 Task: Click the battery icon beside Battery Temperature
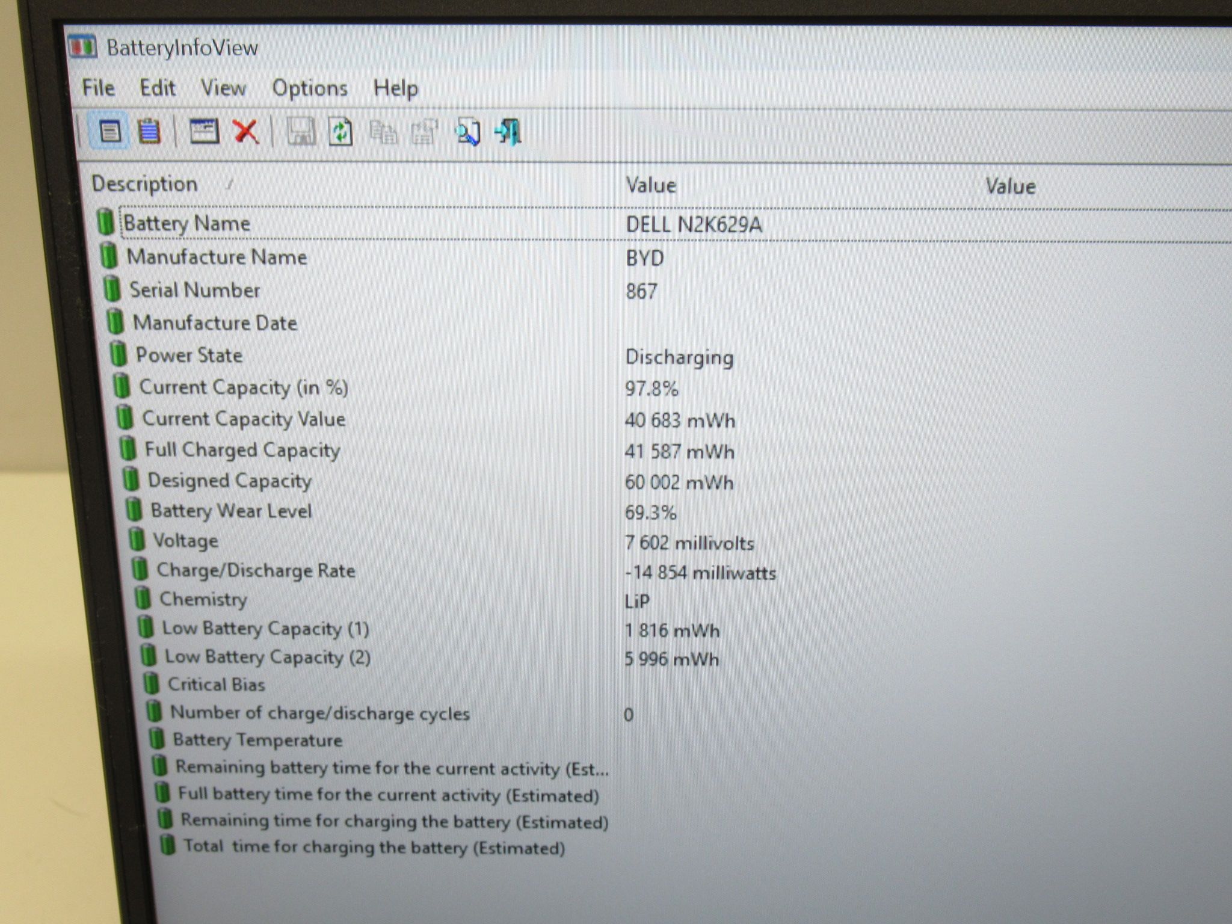click(x=157, y=738)
